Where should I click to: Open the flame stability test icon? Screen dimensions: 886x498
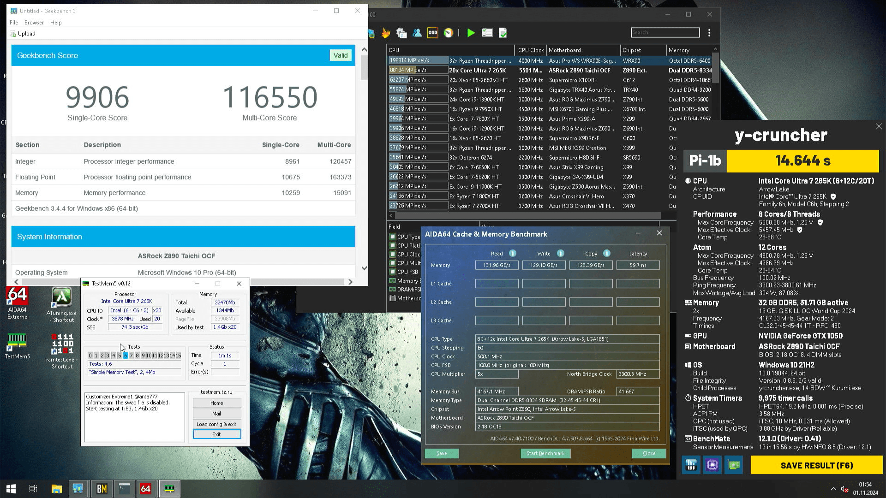pyautogui.click(x=386, y=33)
